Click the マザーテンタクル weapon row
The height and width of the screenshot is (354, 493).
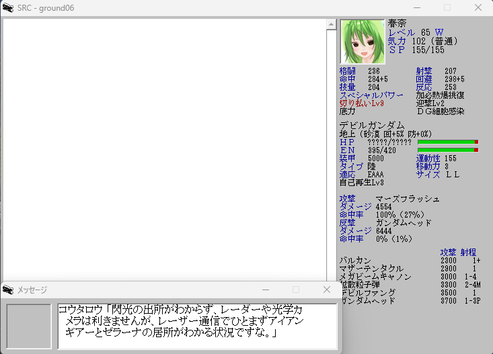click(410, 269)
